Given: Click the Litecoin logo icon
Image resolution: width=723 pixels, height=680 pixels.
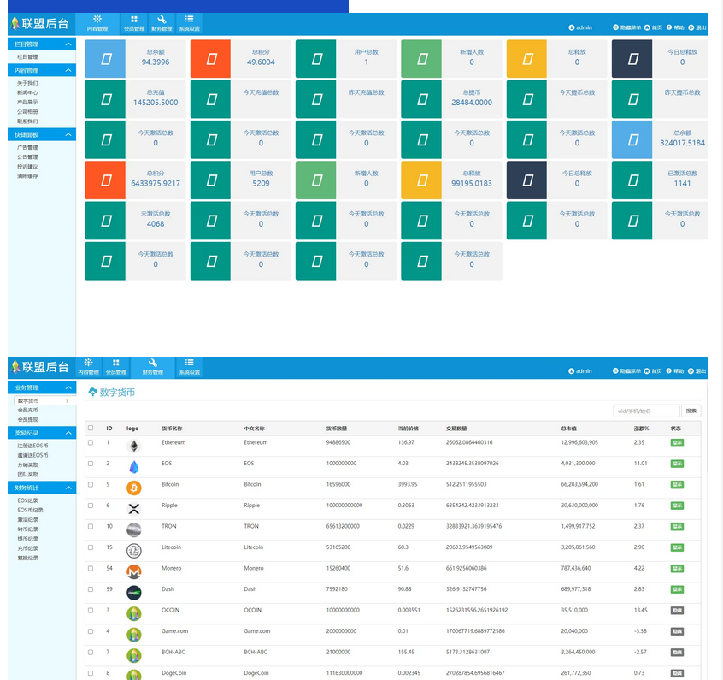Looking at the screenshot, I should coord(133,550).
